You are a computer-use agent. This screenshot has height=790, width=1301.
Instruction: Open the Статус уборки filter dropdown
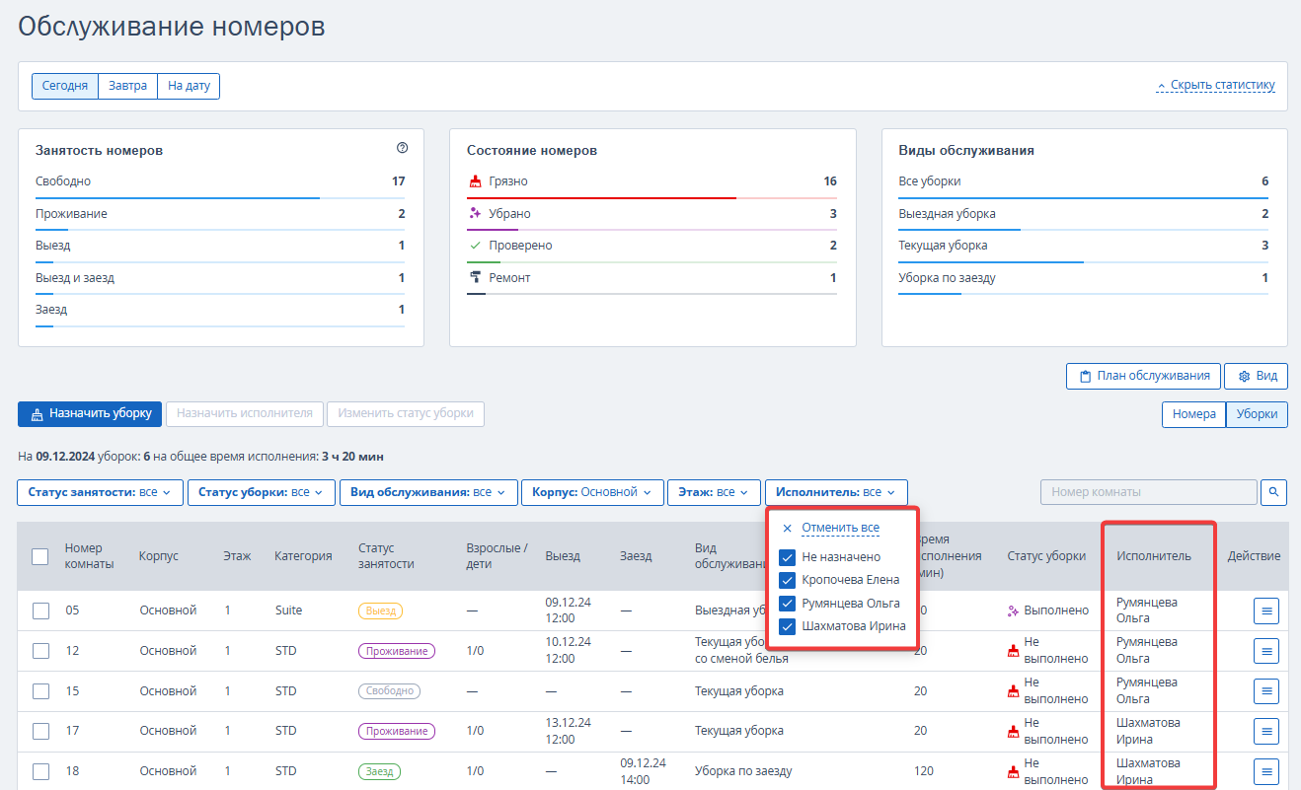262,492
